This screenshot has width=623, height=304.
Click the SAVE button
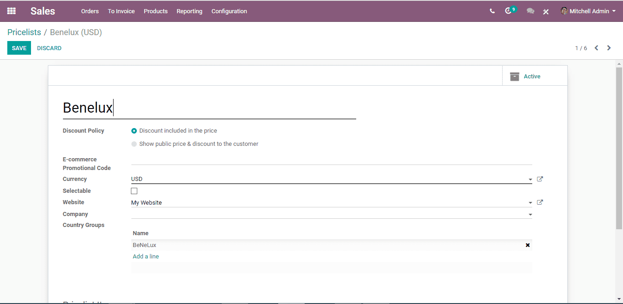(19, 48)
